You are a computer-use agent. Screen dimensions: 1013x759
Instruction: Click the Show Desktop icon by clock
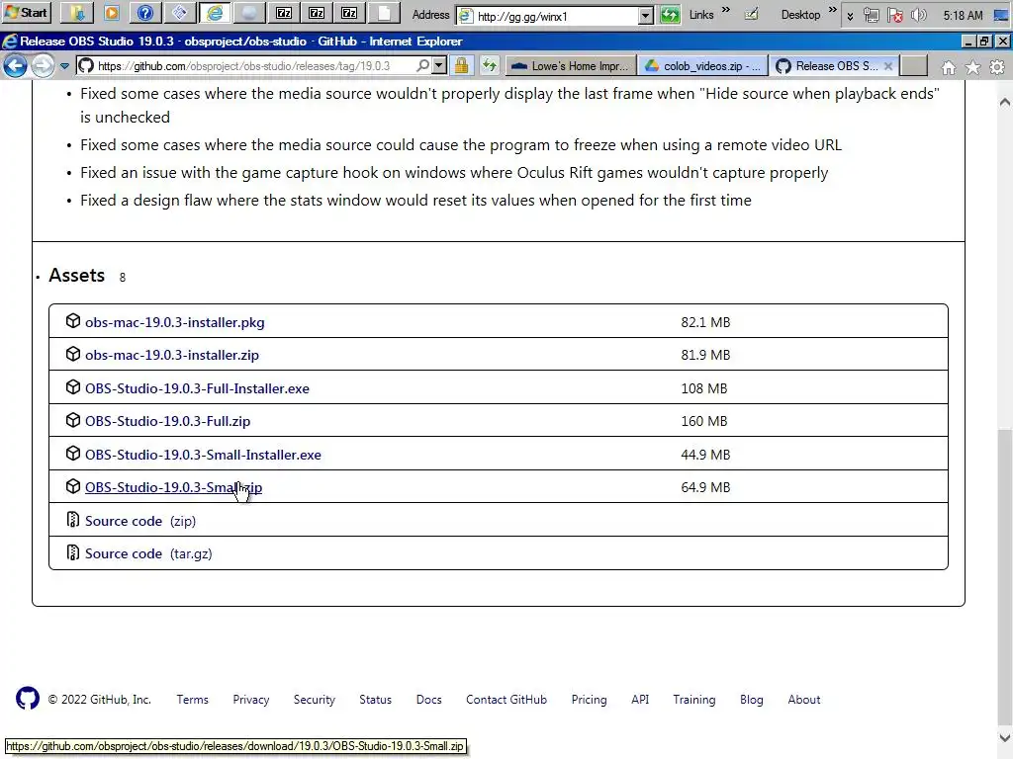coord(1001,15)
